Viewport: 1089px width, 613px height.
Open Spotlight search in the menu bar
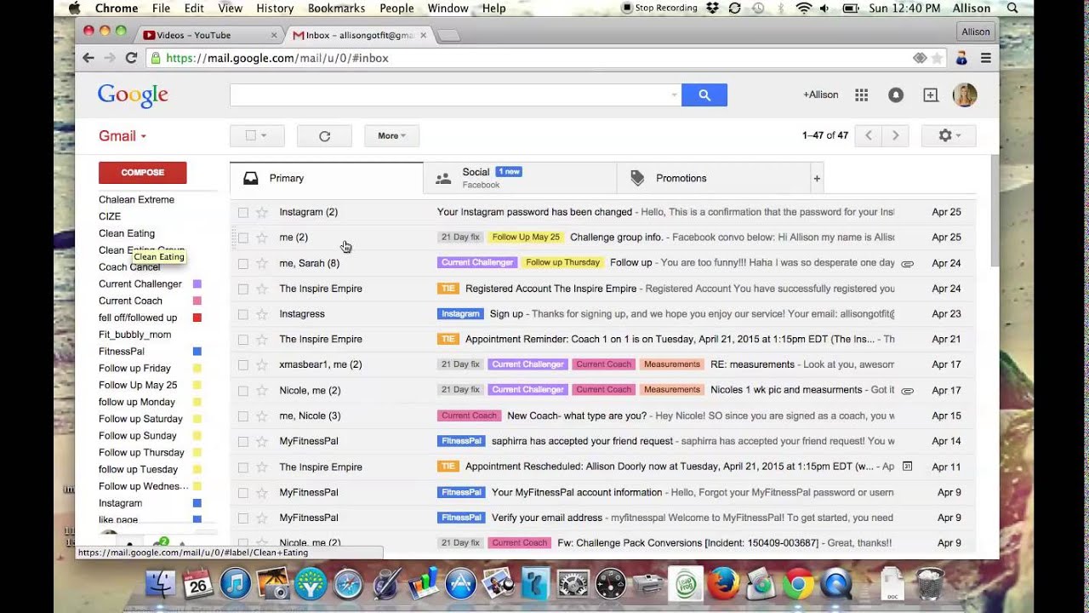coord(1012,8)
